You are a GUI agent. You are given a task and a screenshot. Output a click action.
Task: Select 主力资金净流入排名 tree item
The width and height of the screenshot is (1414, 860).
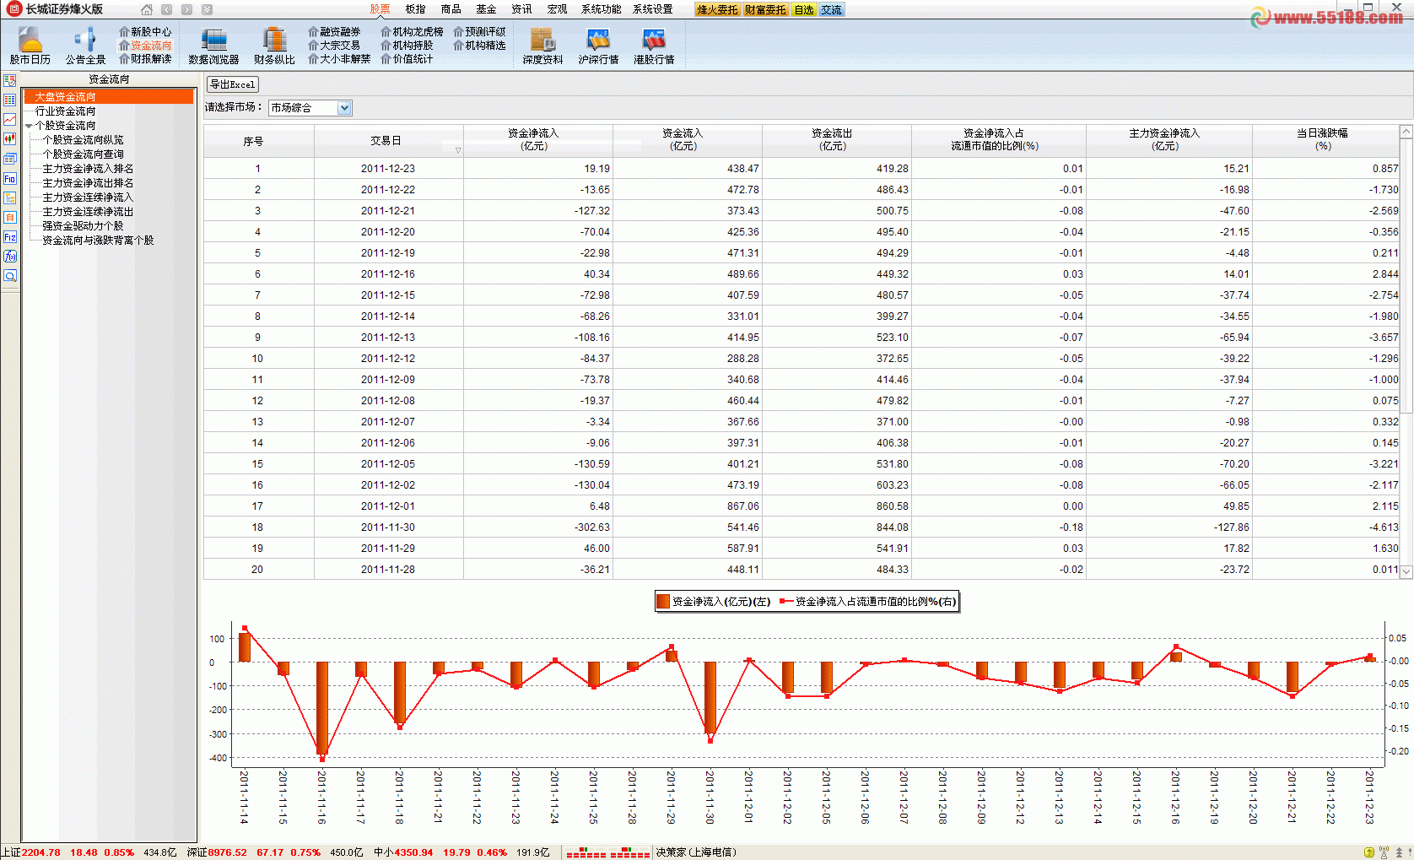point(89,169)
